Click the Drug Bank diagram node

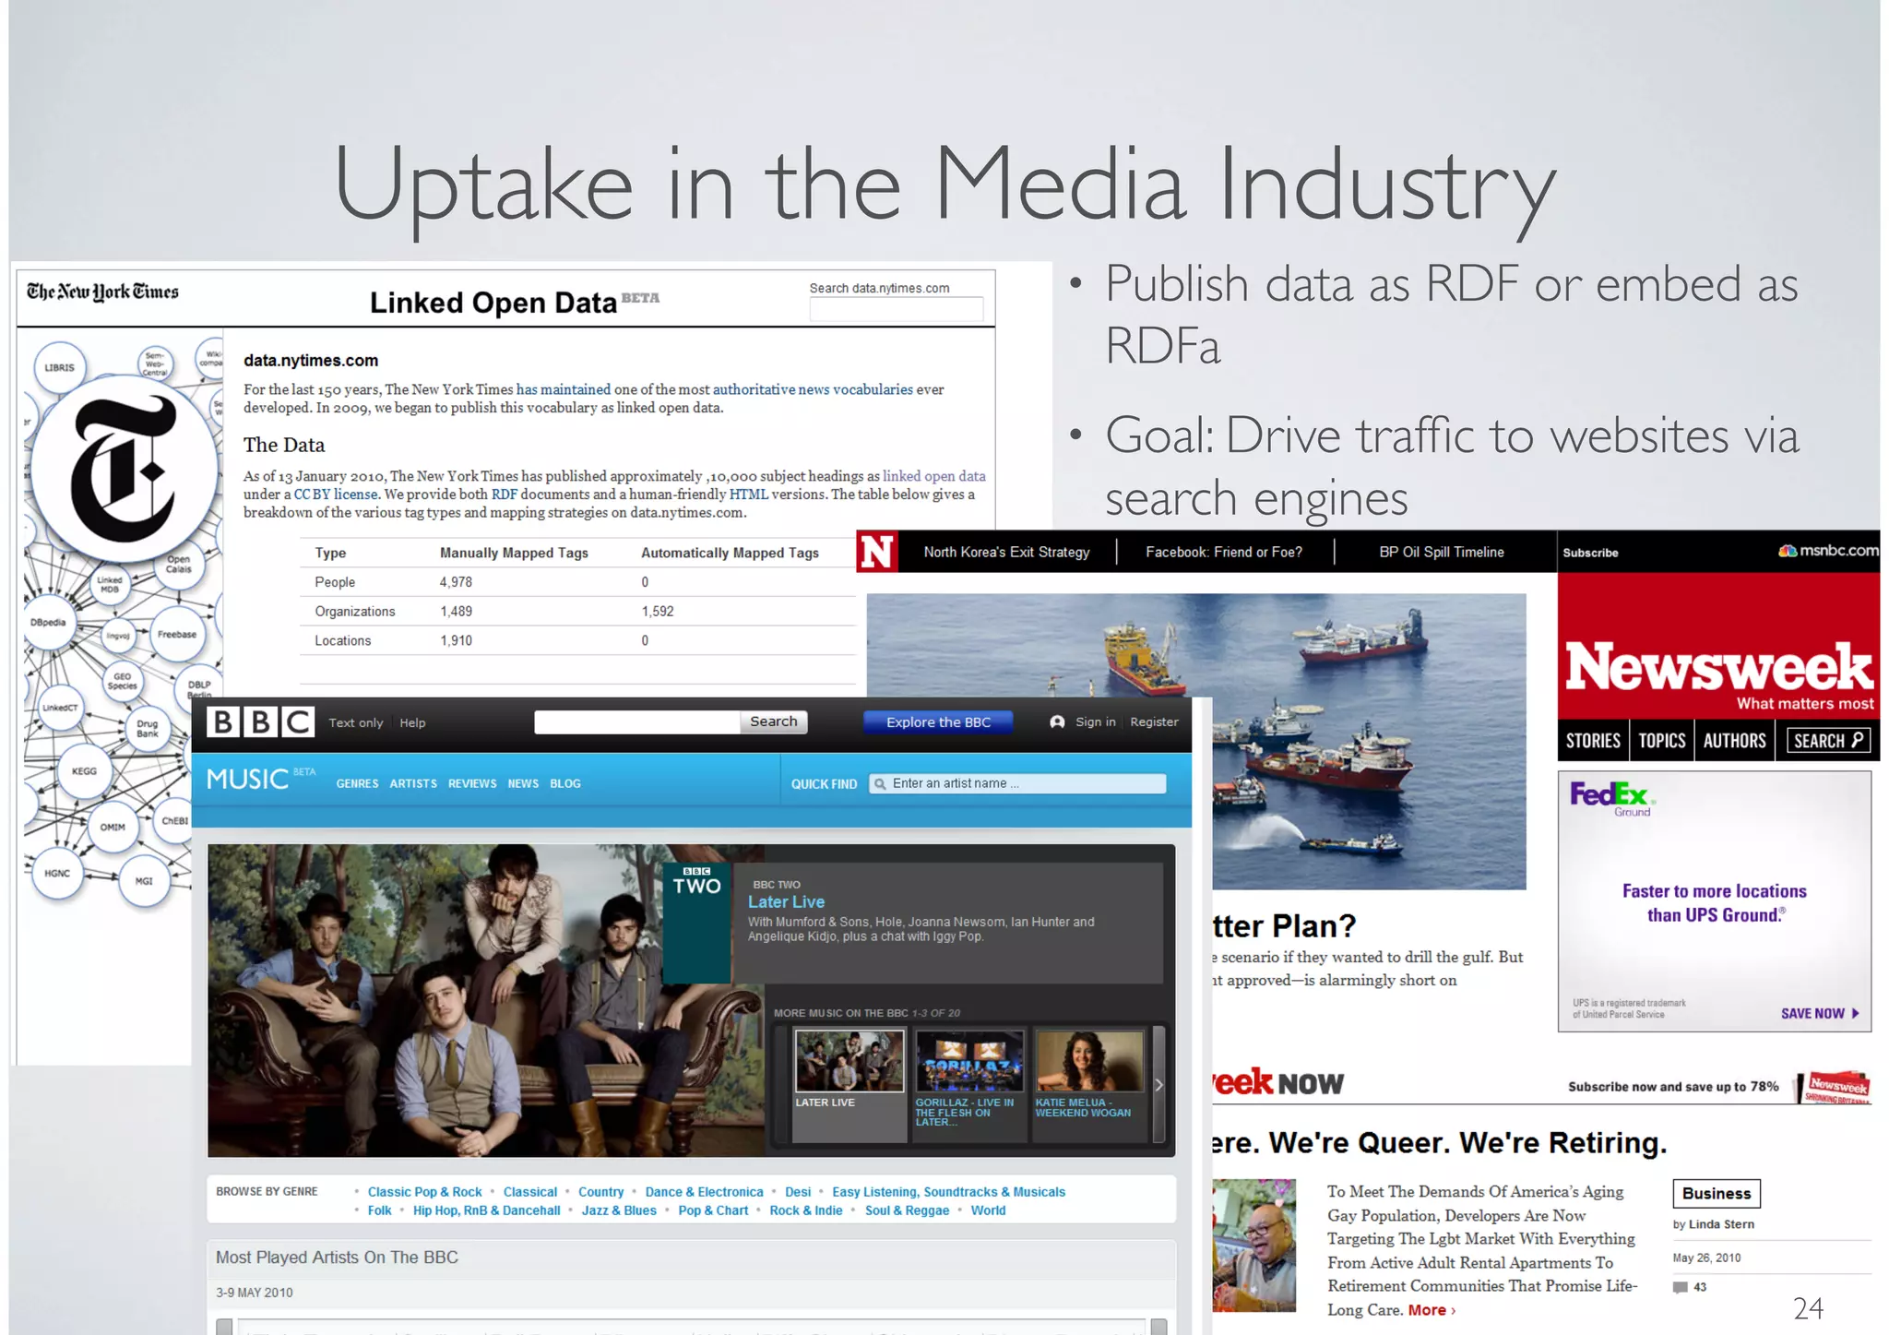[148, 728]
